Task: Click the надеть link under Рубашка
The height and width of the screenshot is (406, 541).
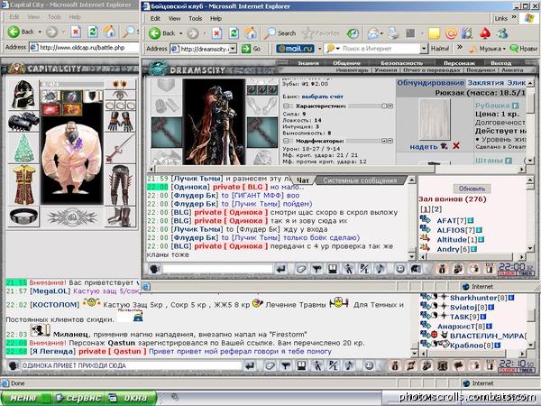Action: pos(424,147)
